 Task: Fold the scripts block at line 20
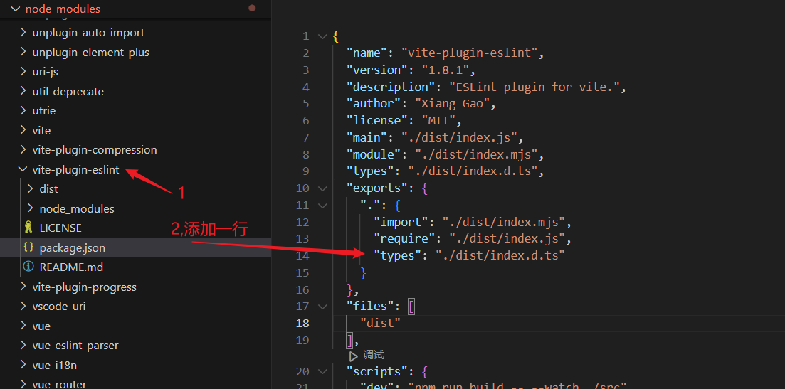point(322,371)
